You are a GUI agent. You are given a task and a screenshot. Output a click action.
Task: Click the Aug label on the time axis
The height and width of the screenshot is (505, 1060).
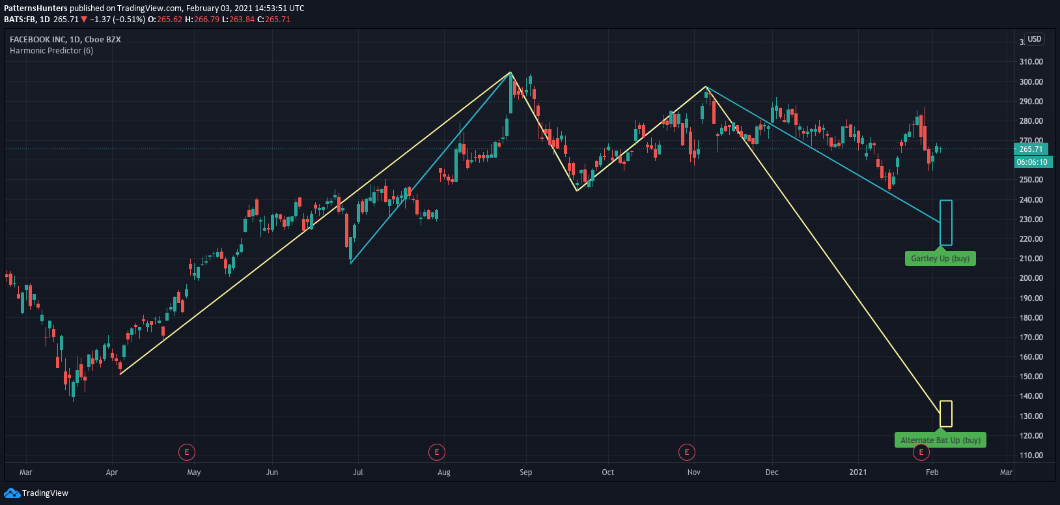[444, 472]
